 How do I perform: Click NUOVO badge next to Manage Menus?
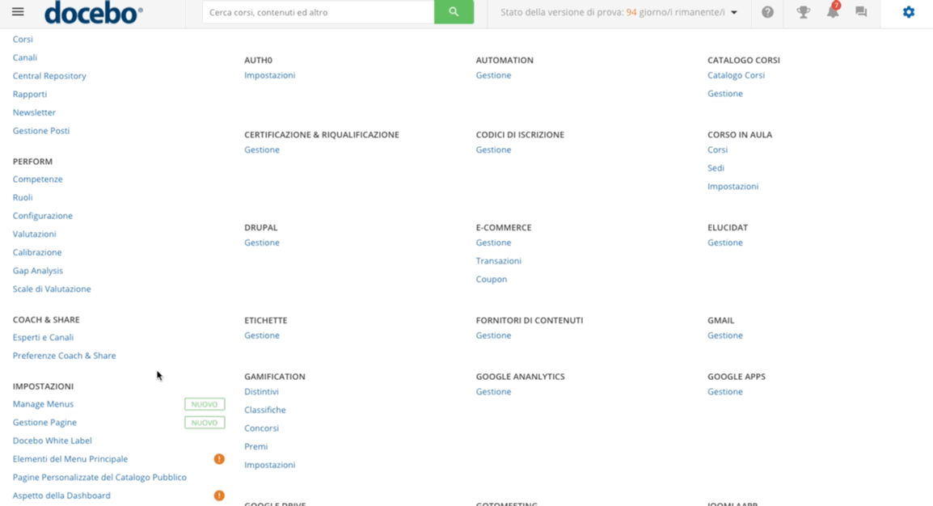point(205,404)
